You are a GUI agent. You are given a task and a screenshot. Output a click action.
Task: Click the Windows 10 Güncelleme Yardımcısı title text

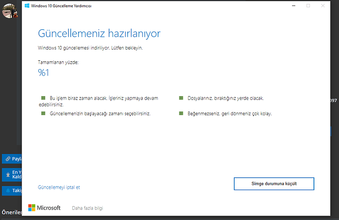point(61,6)
